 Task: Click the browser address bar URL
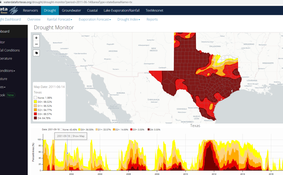tap(68, 2)
